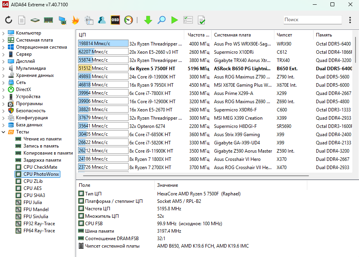Click the user profile toolbar icon
The width and height of the screenshot is (359, 257).
click(102, 20)
